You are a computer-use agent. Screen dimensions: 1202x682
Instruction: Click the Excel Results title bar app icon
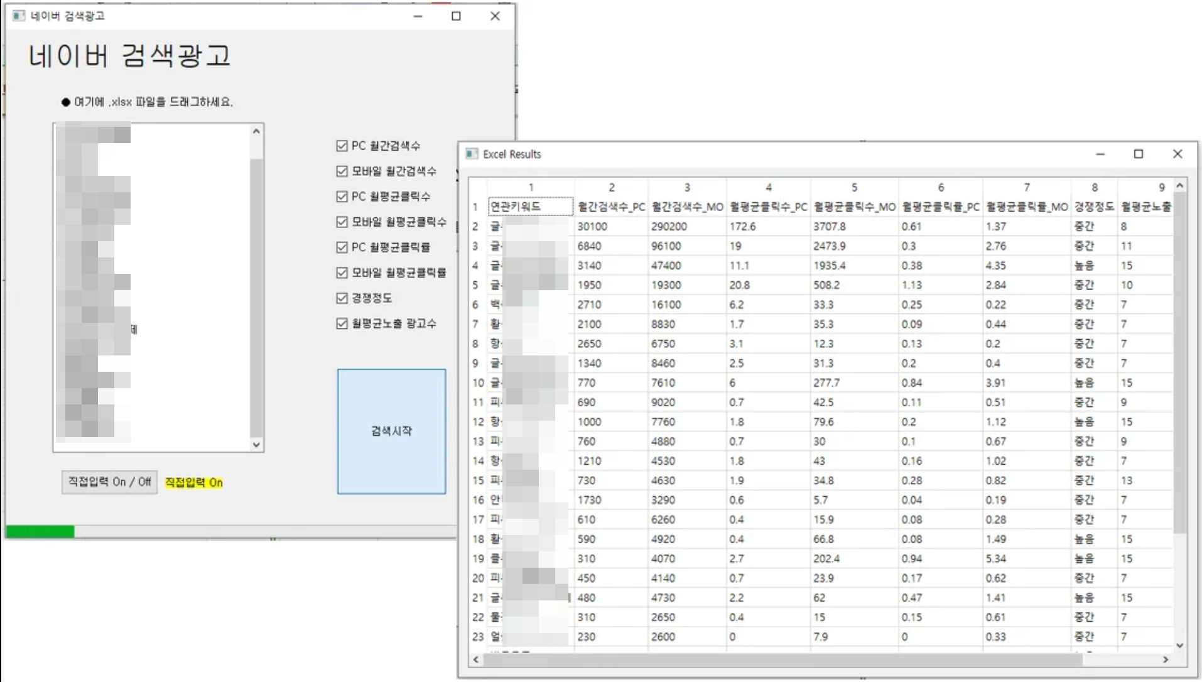tap(472, 154)
